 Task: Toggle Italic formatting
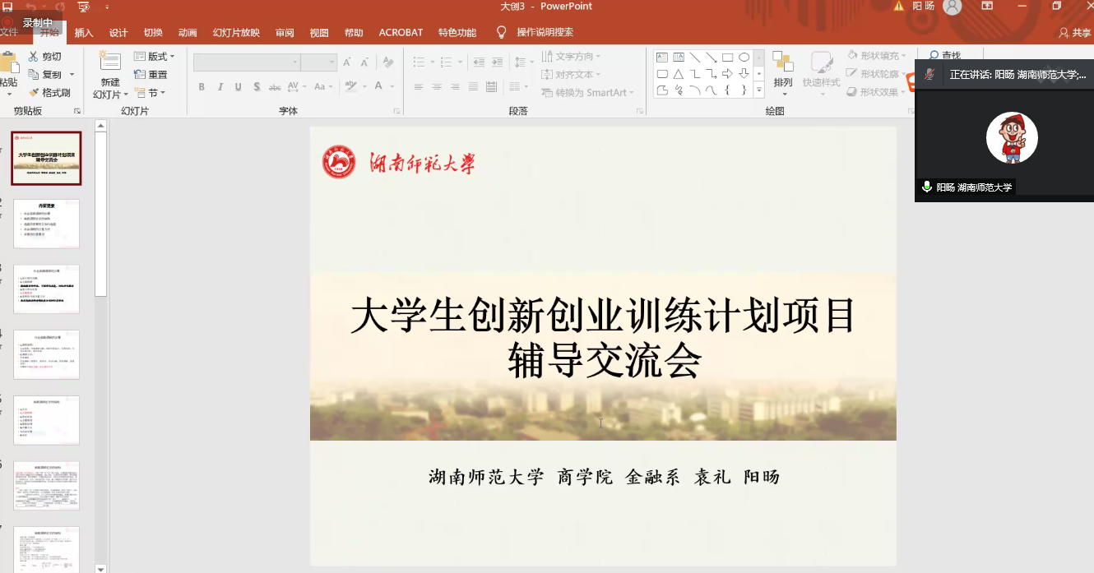click(220, 86)
